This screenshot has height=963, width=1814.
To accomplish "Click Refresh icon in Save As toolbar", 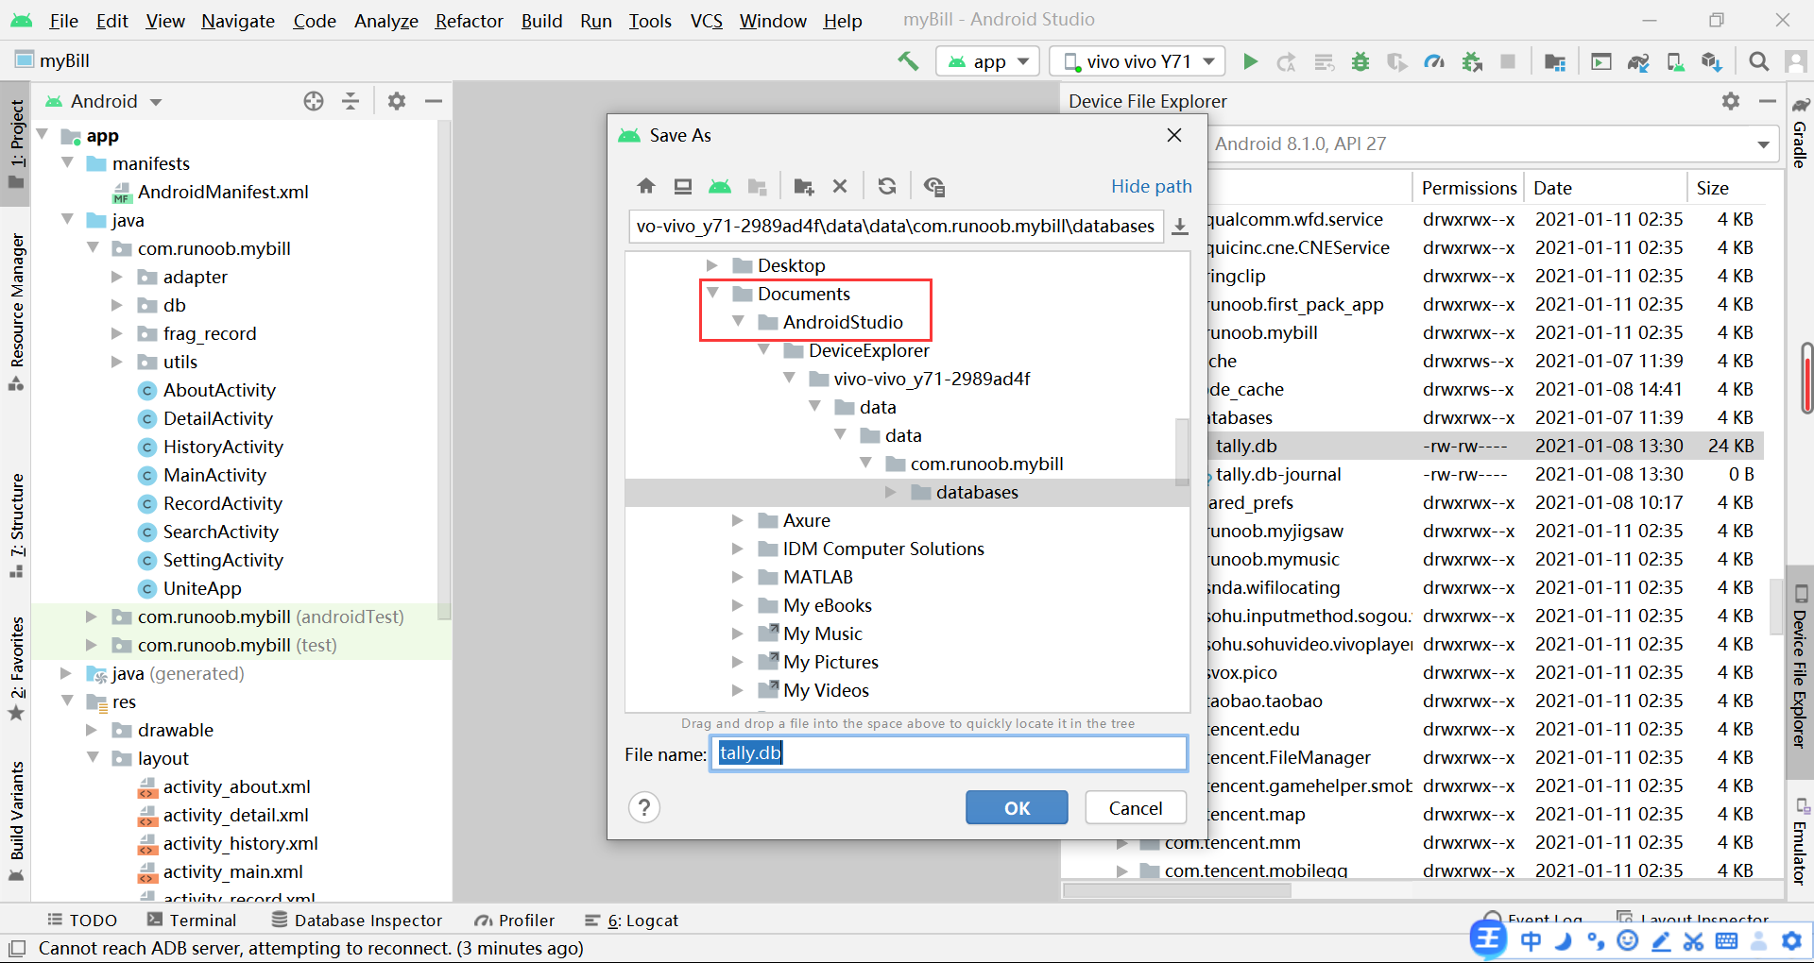I will pos(886,186).
